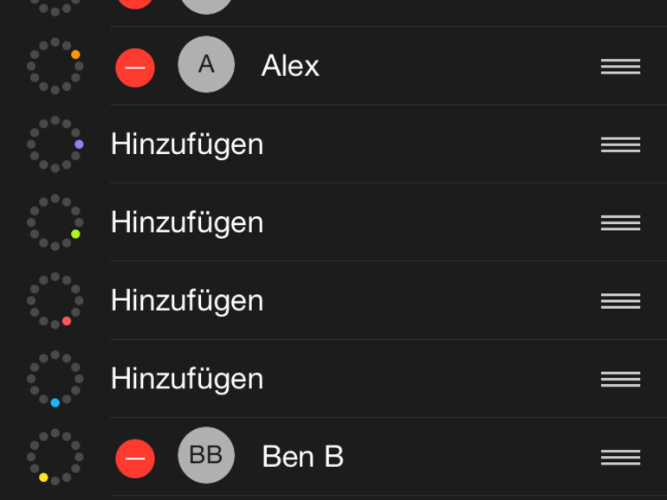Select the dial icon with the orange dot
This screenshot has height=500, width=667.
click(55, 66)
